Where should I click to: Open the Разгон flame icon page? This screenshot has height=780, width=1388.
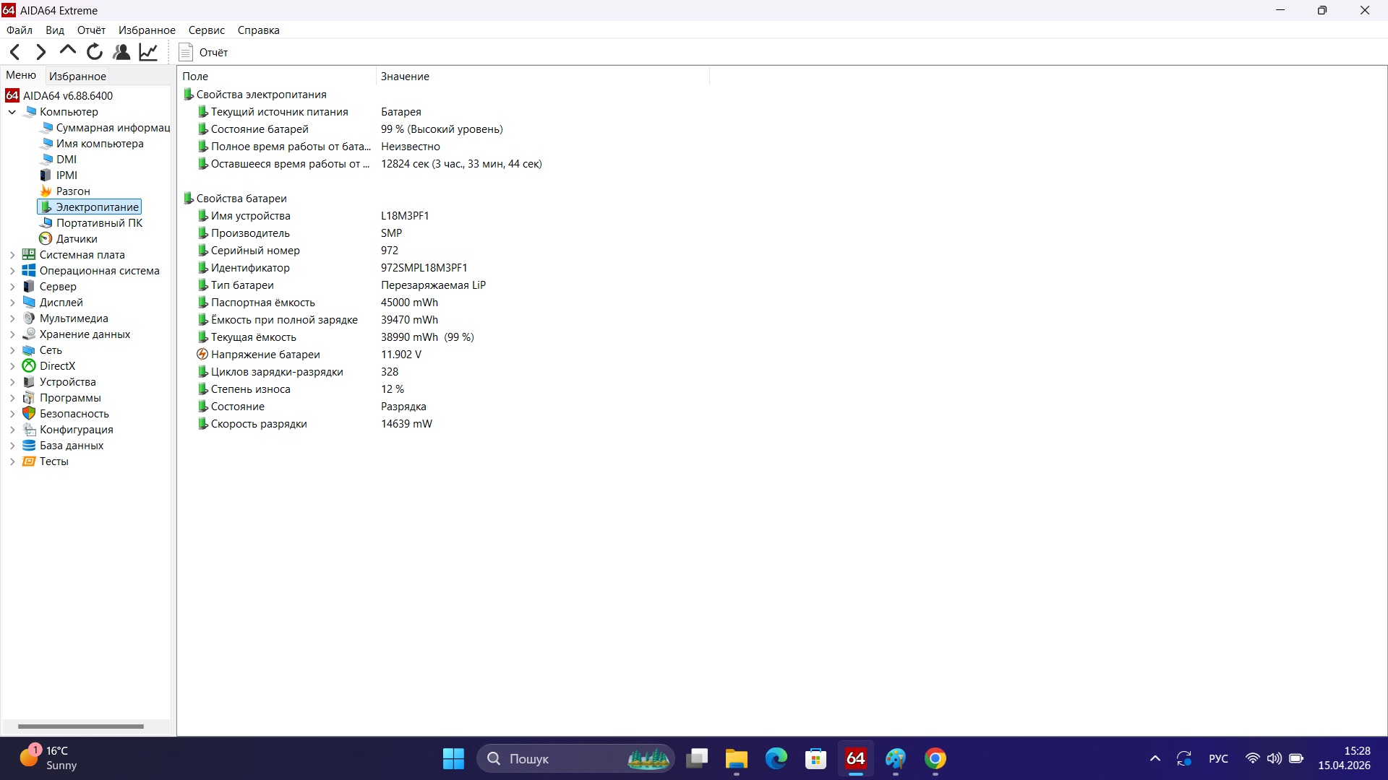click(72, 191)
